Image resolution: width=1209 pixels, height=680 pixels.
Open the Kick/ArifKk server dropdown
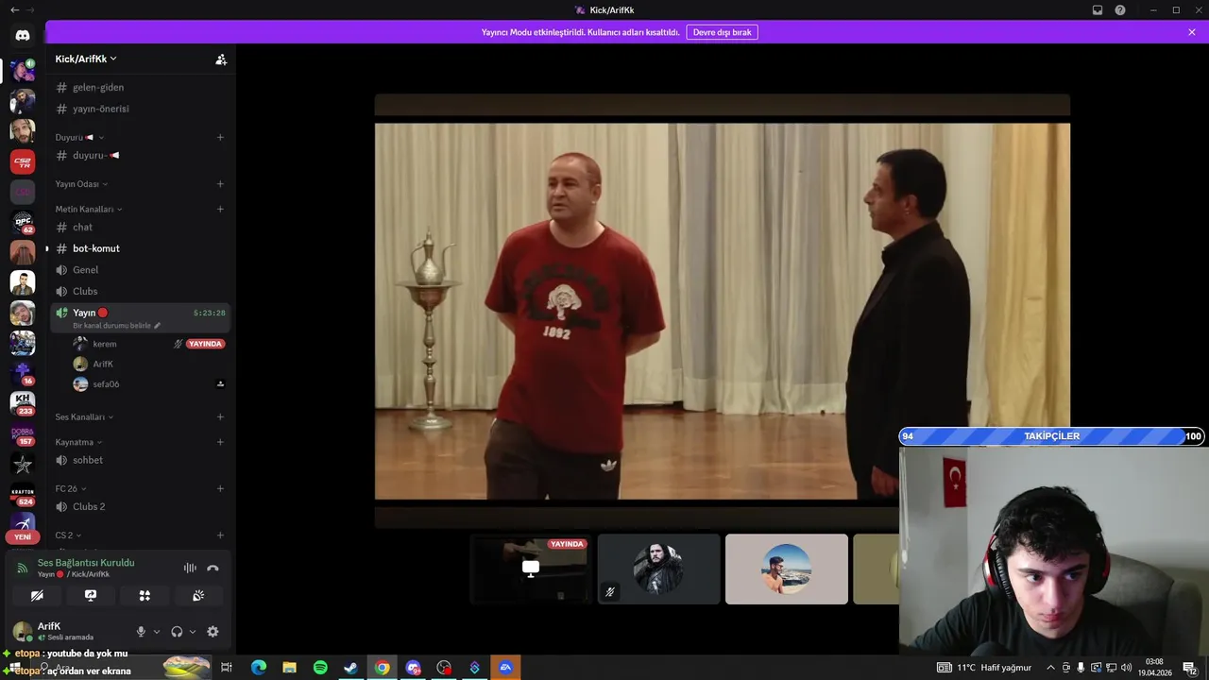[86, 59]
